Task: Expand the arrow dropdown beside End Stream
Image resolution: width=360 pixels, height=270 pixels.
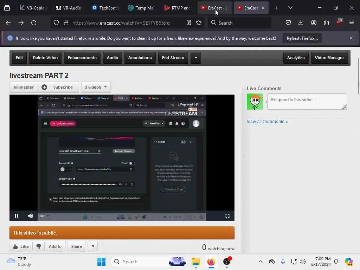Action: [196, 58]
